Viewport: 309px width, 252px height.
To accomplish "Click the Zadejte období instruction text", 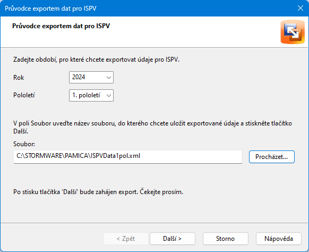I will (97, 60).
